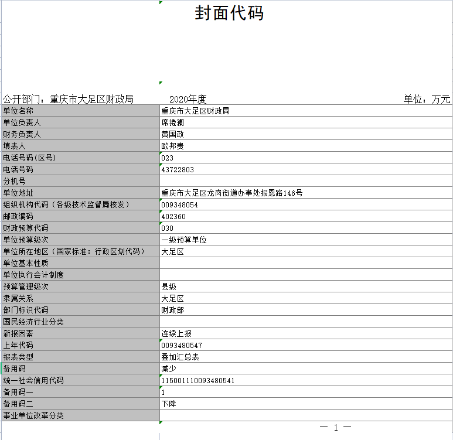Click the '事业单位改革分类' label cell
453x440 pixels.
81,415
